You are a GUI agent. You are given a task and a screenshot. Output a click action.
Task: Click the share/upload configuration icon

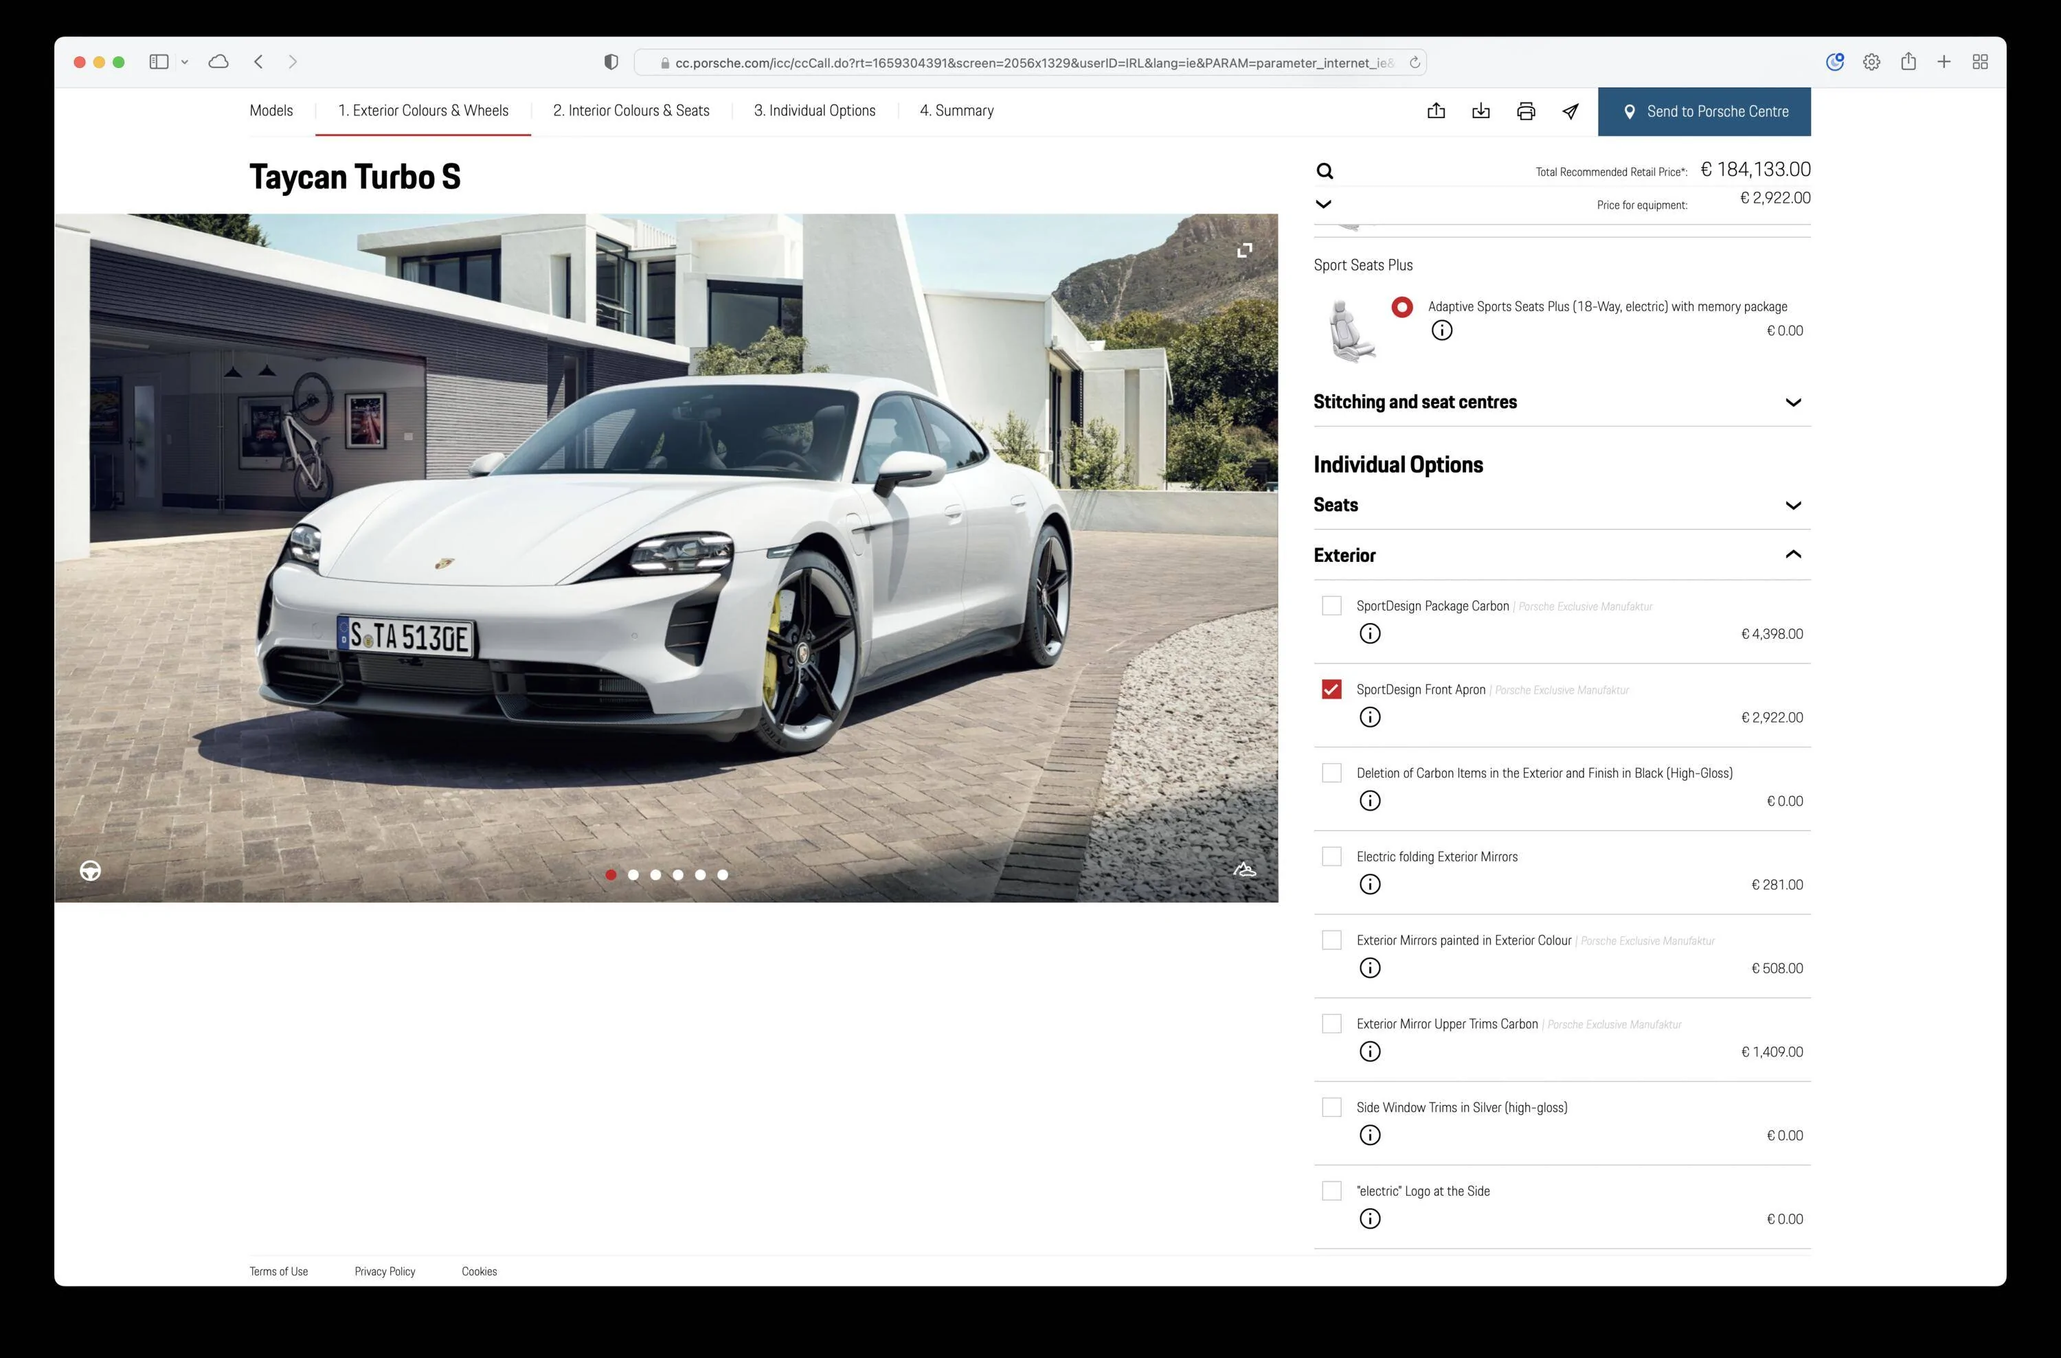coord(1436,111)
